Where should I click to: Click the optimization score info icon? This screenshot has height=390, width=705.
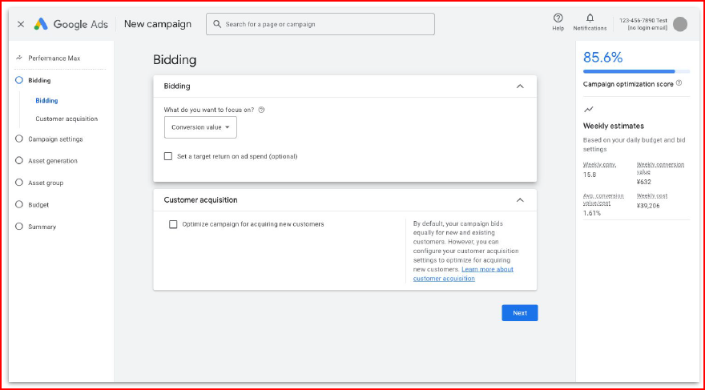(679, 83)
